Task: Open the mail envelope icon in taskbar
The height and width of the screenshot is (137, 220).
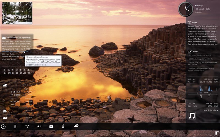Action: pyautogui.click(x=51, y=126)
